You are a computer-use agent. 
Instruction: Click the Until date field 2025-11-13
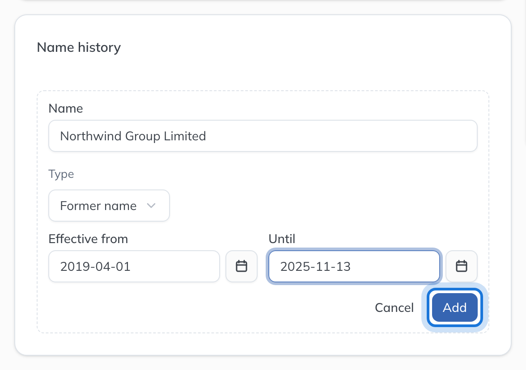pyautogui.click(x=354, y=266)
